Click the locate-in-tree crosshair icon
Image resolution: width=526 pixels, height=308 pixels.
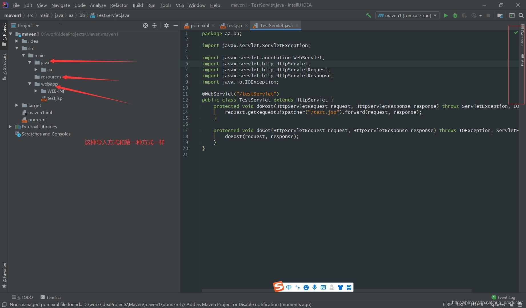145,25
